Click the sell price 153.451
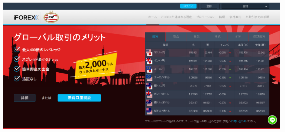 (193, 53)
